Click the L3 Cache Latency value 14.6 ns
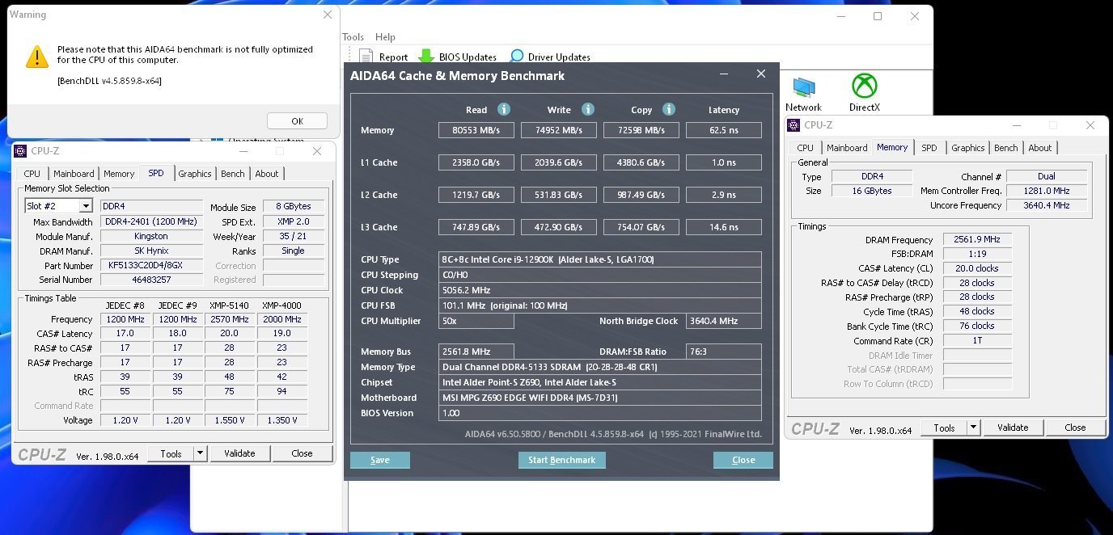1113x535 pixels. point(724,227)
